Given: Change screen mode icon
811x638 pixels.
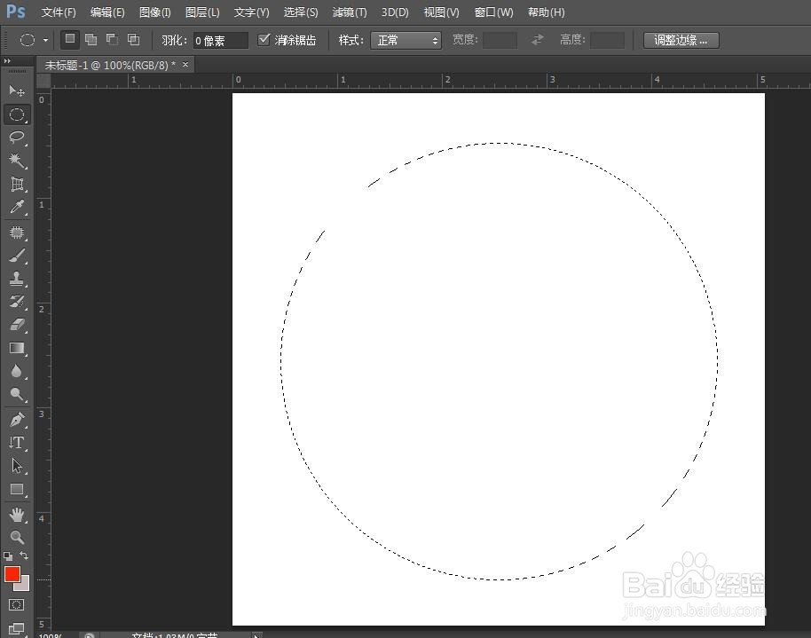Looking at the screenshot, I should click(x=16, y=629).
